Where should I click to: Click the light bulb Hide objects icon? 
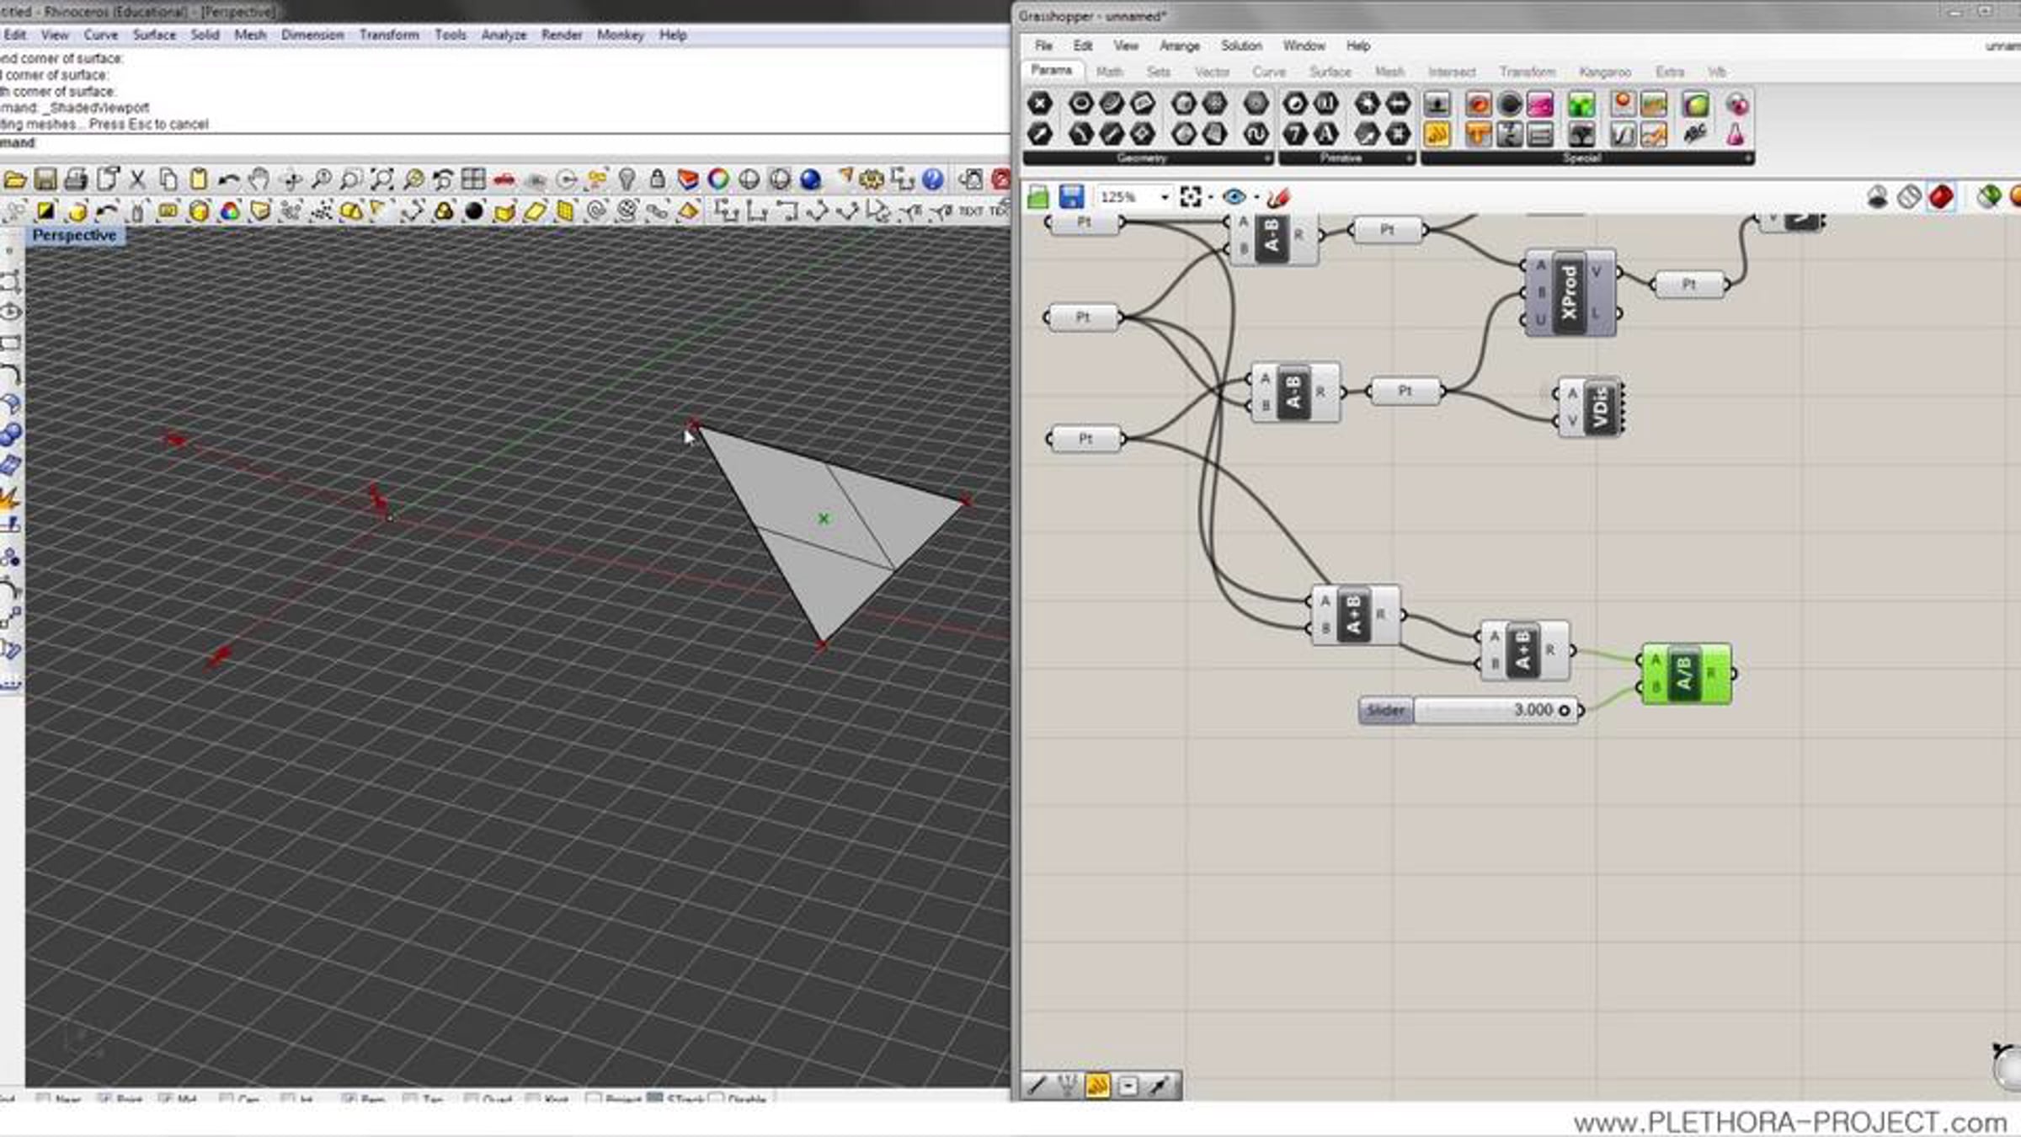tap(627, 179)
